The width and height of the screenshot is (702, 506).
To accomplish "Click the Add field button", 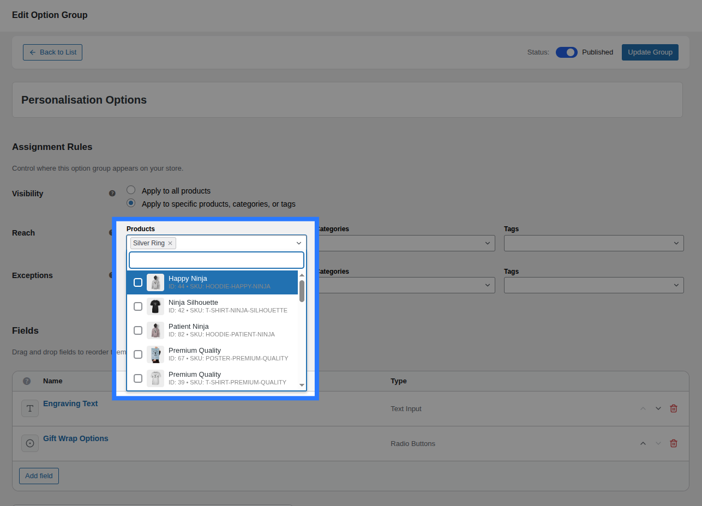I will [39, 475].
